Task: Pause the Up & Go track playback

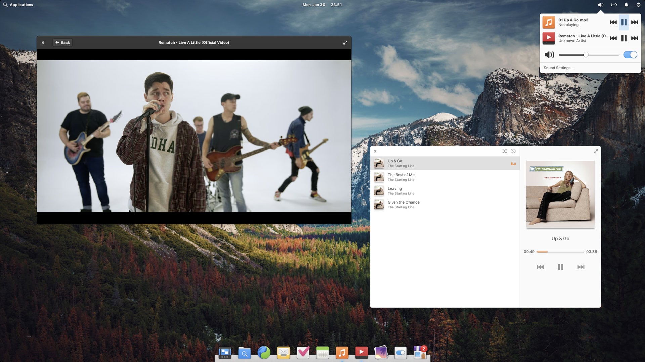Action: point(560,267)
